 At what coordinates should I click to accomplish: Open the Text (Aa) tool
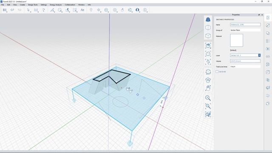[82, 10]
